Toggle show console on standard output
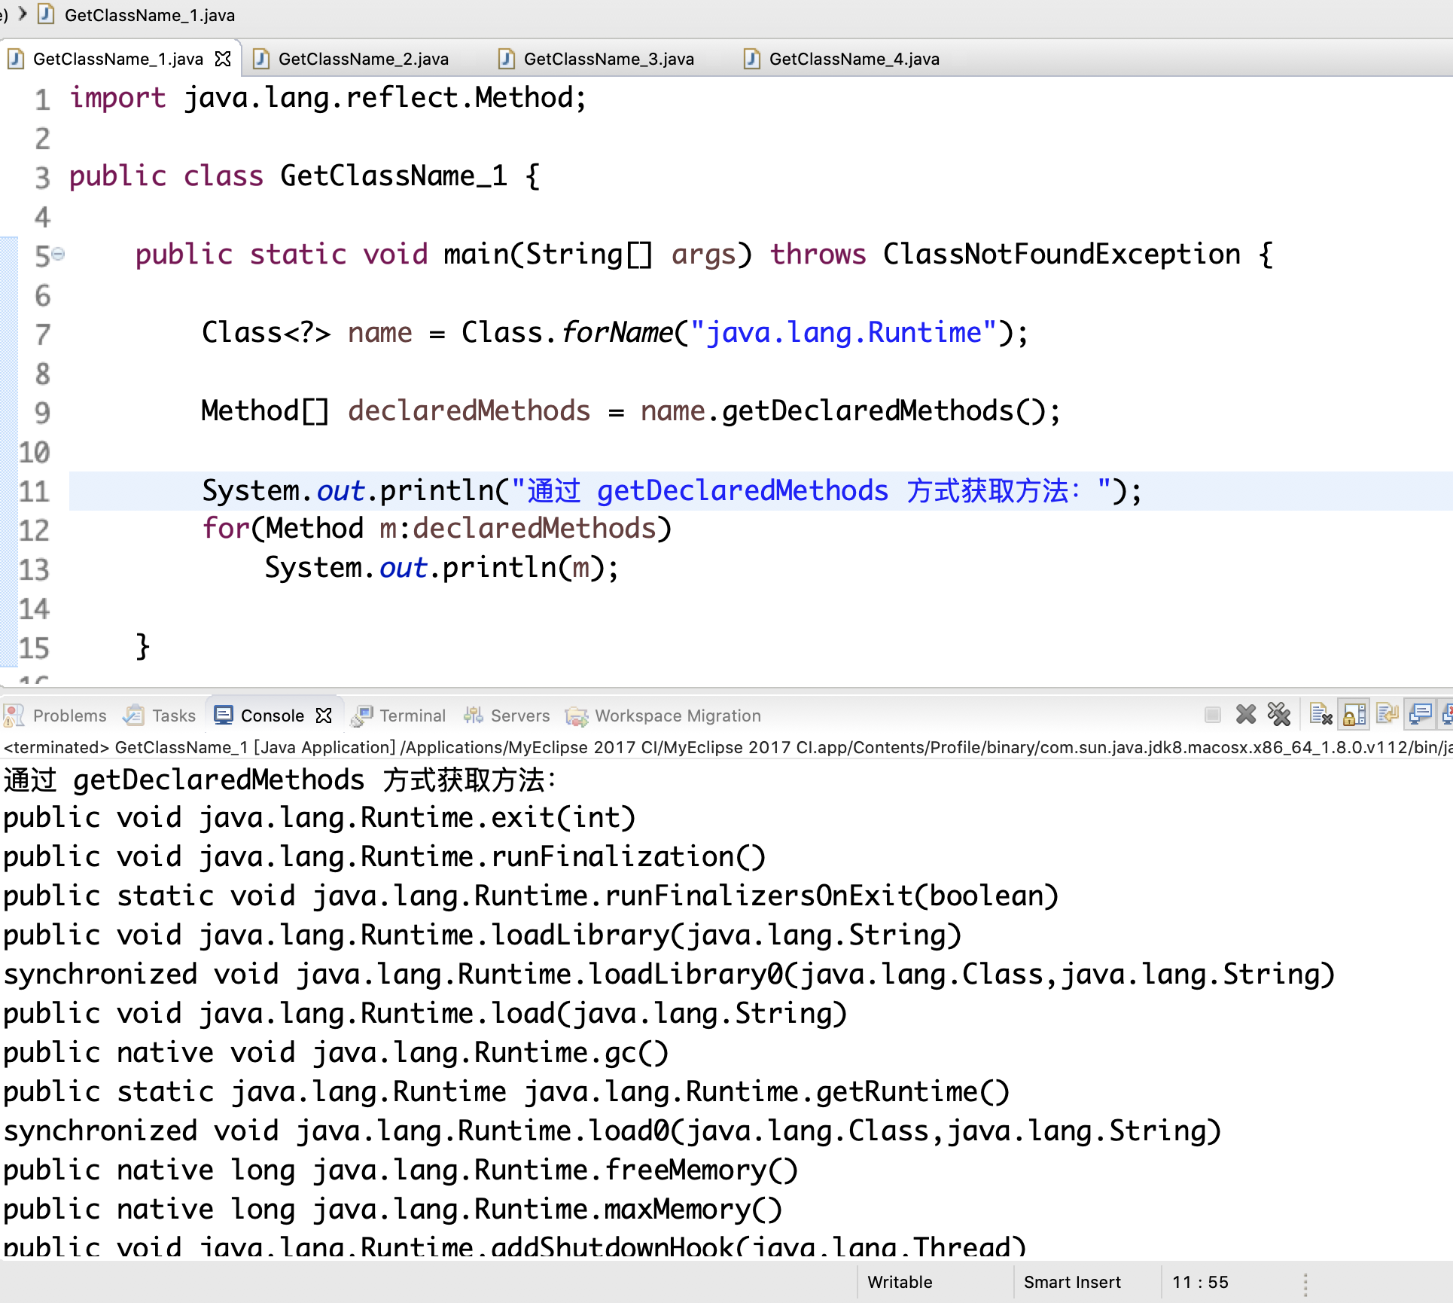The image size is (1453, 1303). (1420, 714)
